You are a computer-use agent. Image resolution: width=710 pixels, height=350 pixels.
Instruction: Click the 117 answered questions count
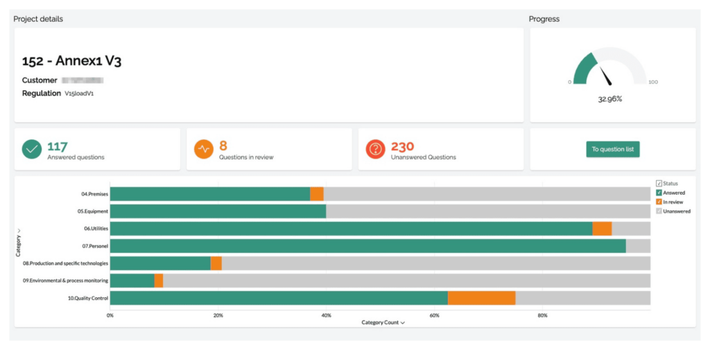pos(58,146)
